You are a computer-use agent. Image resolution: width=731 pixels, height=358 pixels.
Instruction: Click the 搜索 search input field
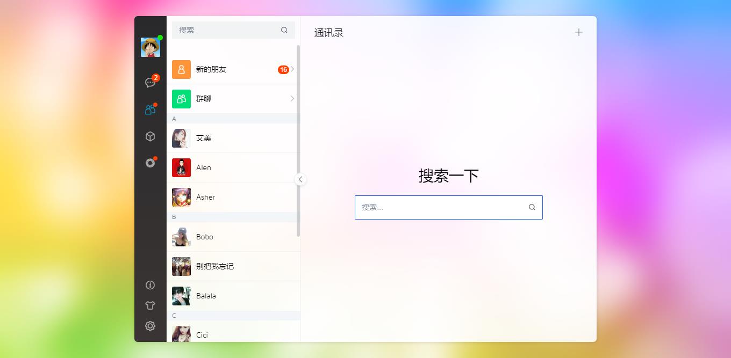226,30
